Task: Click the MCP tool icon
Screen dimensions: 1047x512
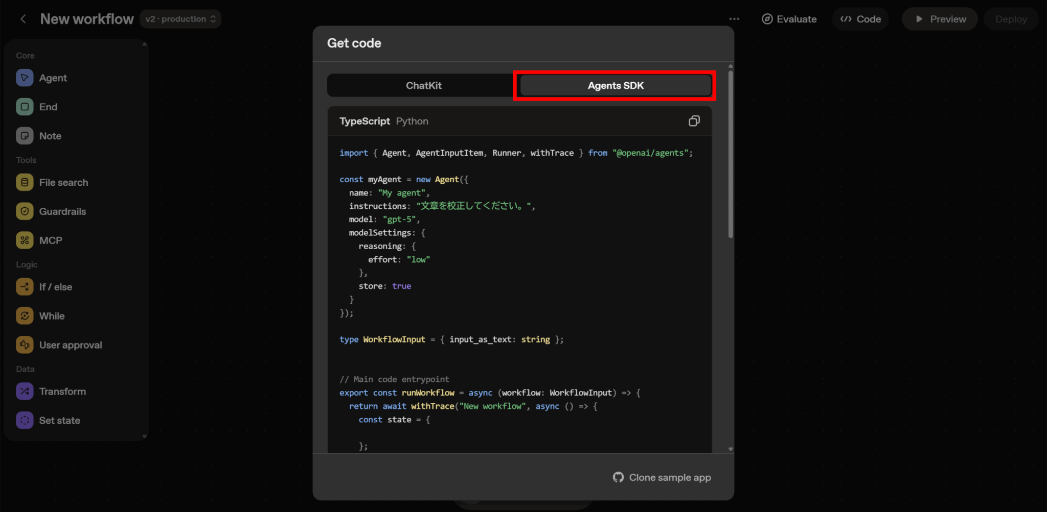Action: point(25,240)
